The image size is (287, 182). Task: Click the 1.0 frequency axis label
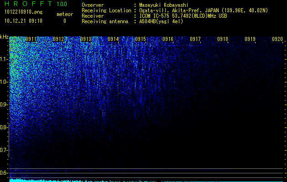pyautogui.click(x=4, y=82)
